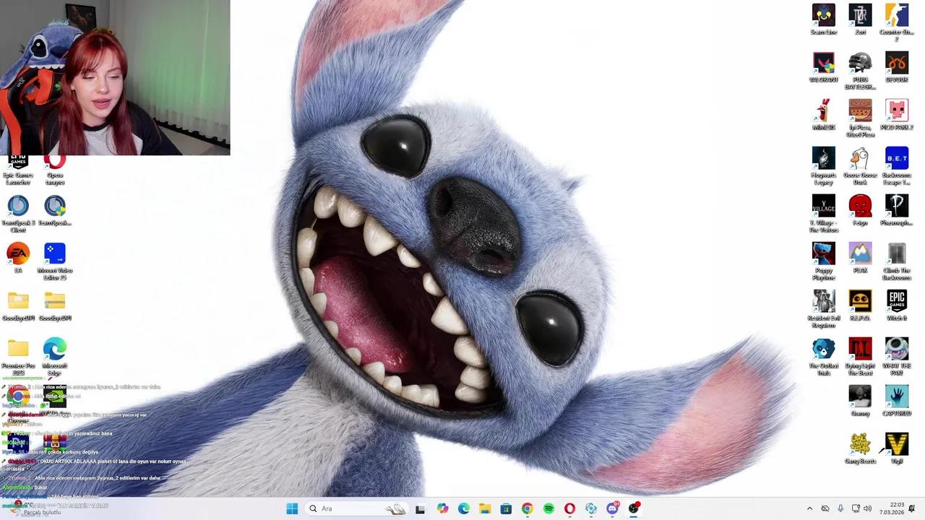The width and height of the screenshot is (925, 520).
Task: Launch the Zort game shortcut
Action: [860, 19]
